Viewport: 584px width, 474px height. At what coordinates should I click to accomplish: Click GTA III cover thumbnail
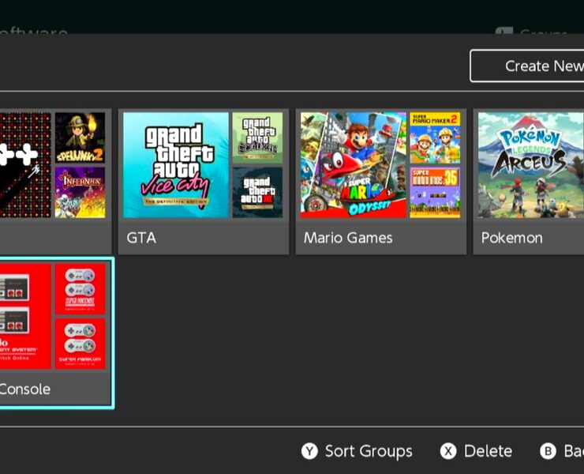click(257, 193)
